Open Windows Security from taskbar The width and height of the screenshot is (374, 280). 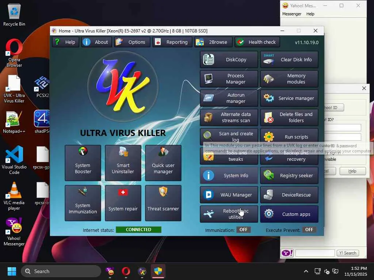pyautogui.click(x=158, y=271)
